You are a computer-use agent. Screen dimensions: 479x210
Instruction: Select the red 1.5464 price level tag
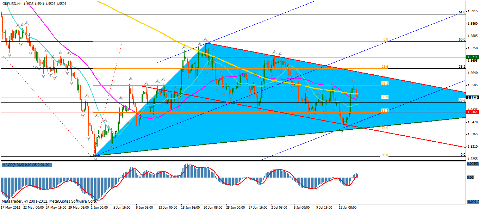472,112
